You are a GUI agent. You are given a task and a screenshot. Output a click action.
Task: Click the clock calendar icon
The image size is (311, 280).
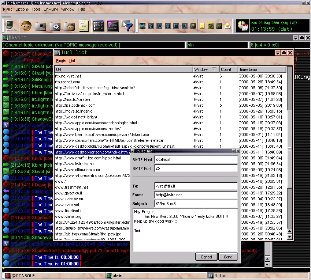[x=242, y=26]
